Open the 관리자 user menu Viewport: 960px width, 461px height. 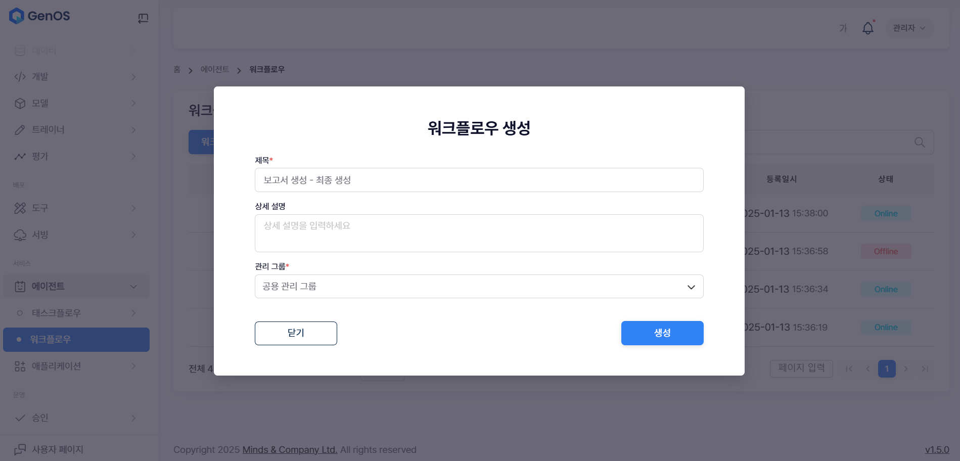pyautogui.click(x=908, y=28)
